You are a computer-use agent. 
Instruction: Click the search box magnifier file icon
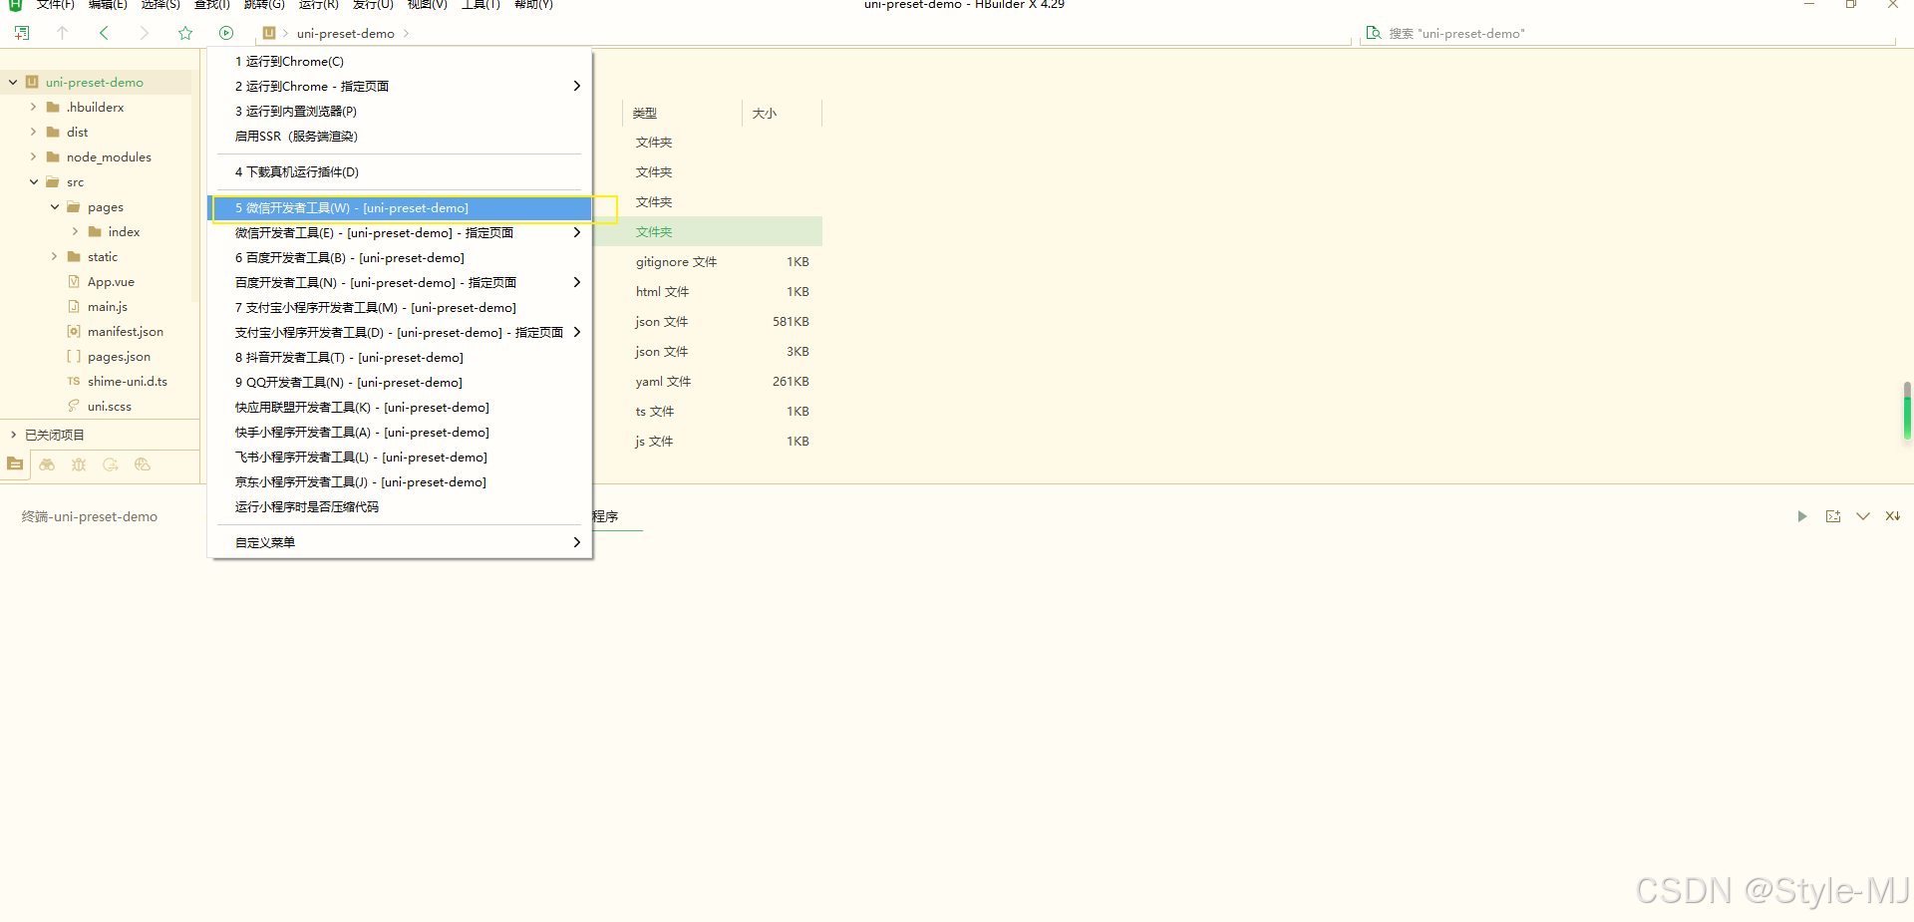point(1373,33)
